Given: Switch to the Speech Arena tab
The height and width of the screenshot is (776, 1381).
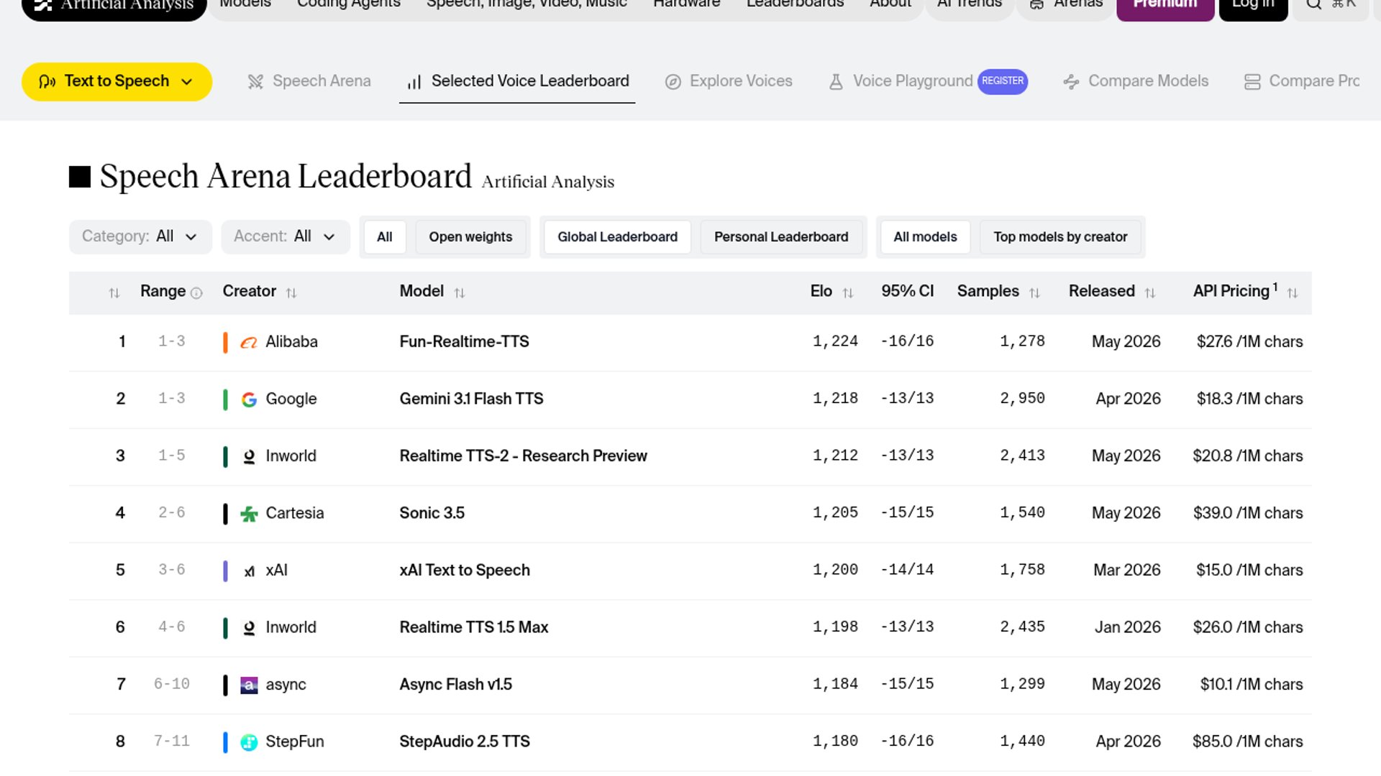Looking at the screenshot, I should [309, 81].
